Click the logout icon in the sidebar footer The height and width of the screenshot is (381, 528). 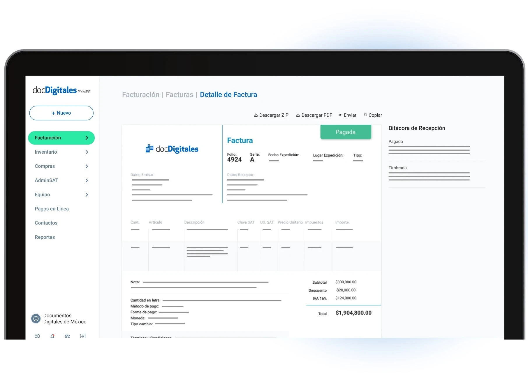pos(83,336)
